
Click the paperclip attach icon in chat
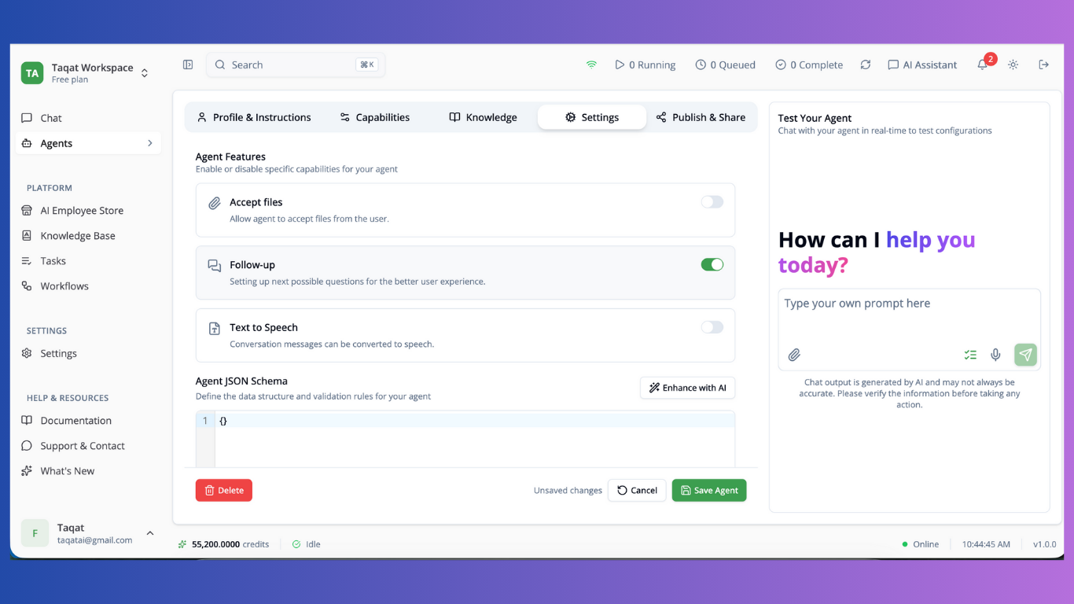point(794,355)
